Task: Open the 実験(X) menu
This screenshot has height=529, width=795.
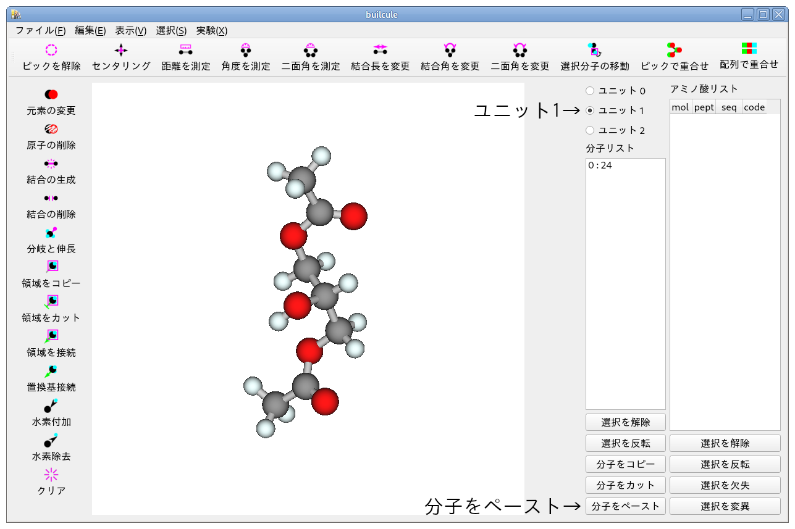Action: tap(211, 30)
